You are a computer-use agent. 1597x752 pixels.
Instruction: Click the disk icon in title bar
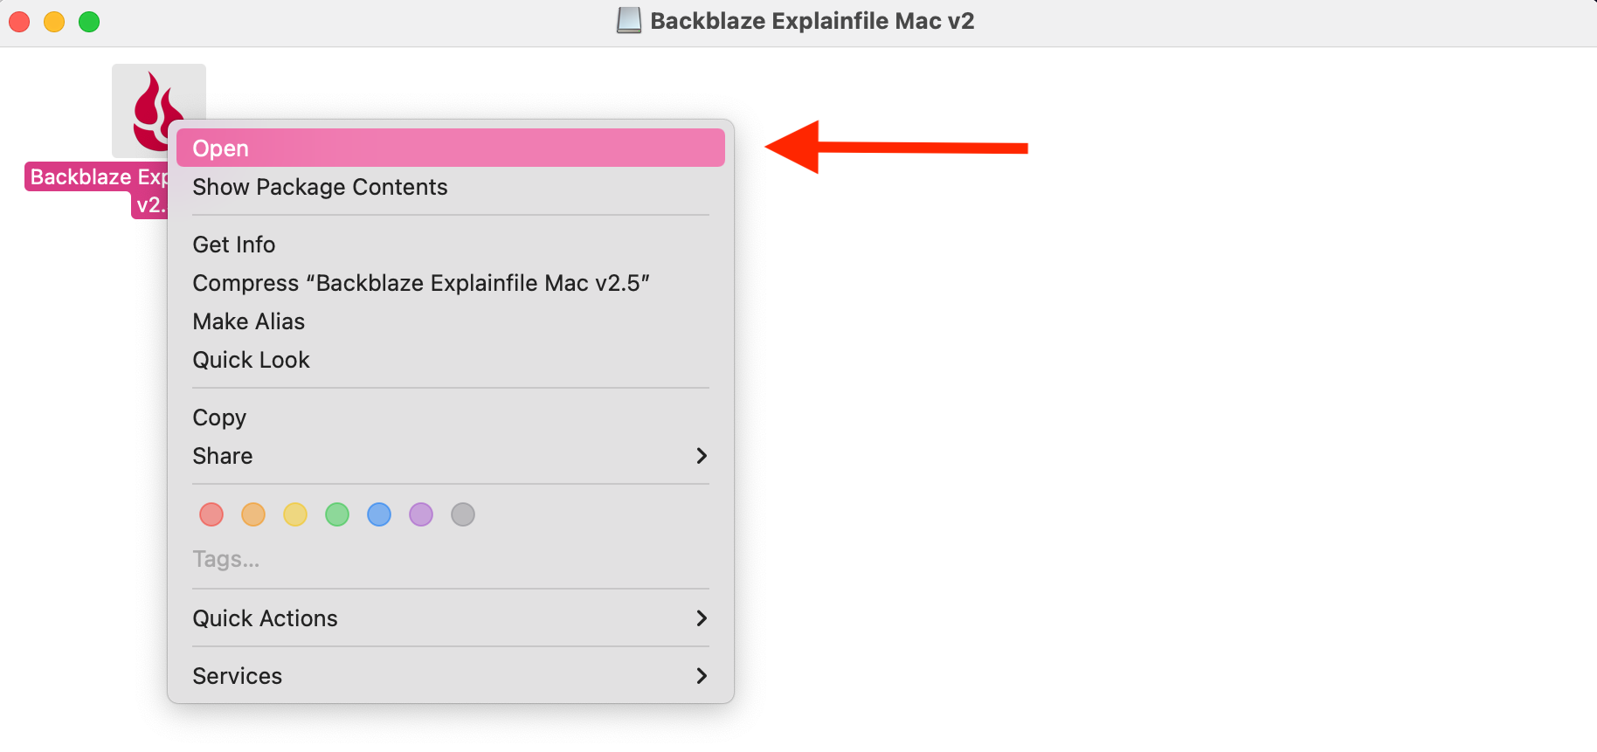click(629, 20)
